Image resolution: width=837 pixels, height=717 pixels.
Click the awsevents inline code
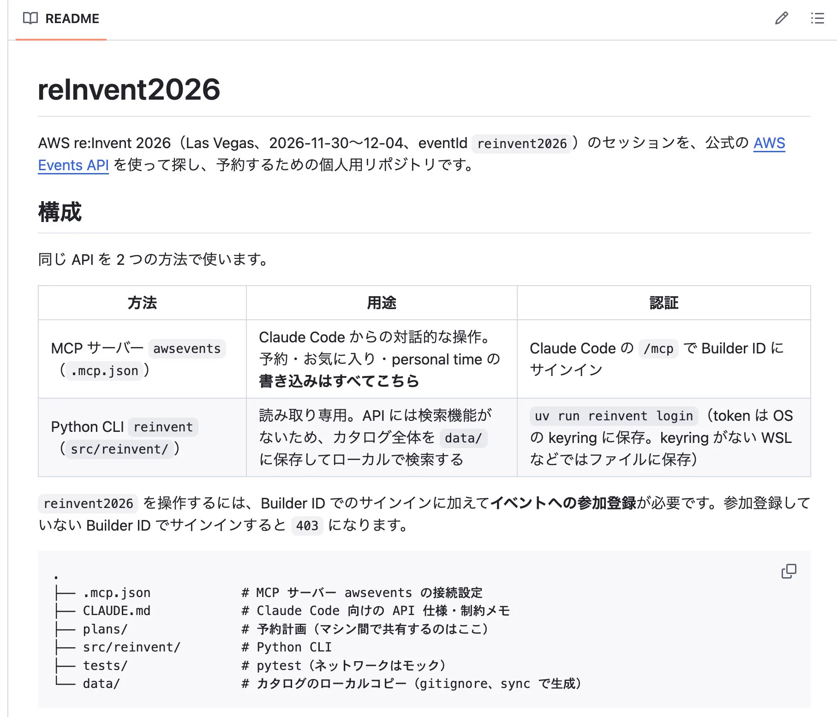187,348
